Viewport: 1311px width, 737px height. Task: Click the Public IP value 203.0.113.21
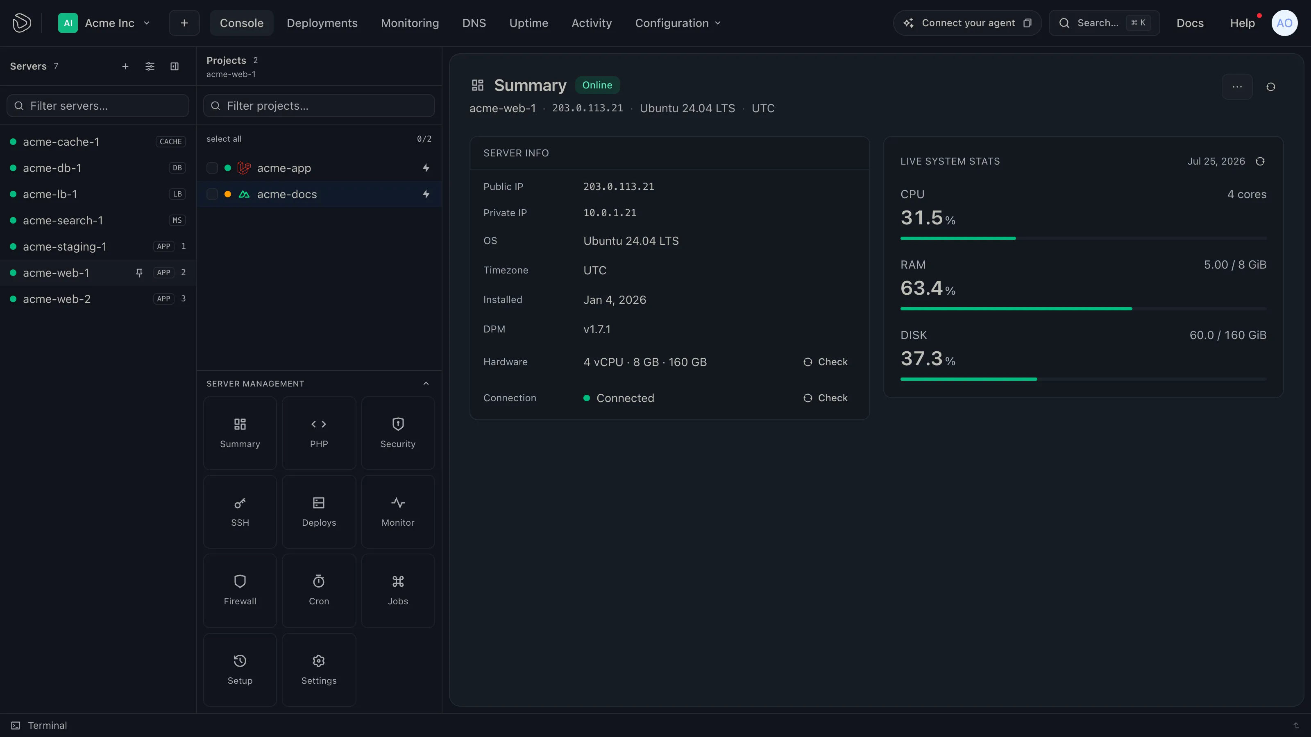618,187
